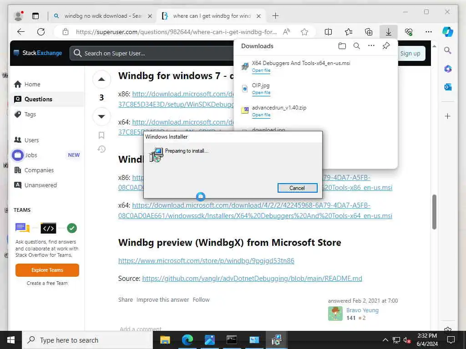The height and width of the screenshot is (349, 466).
Task: Open the command prompt taskbar icon
Action: coord(232,340)
